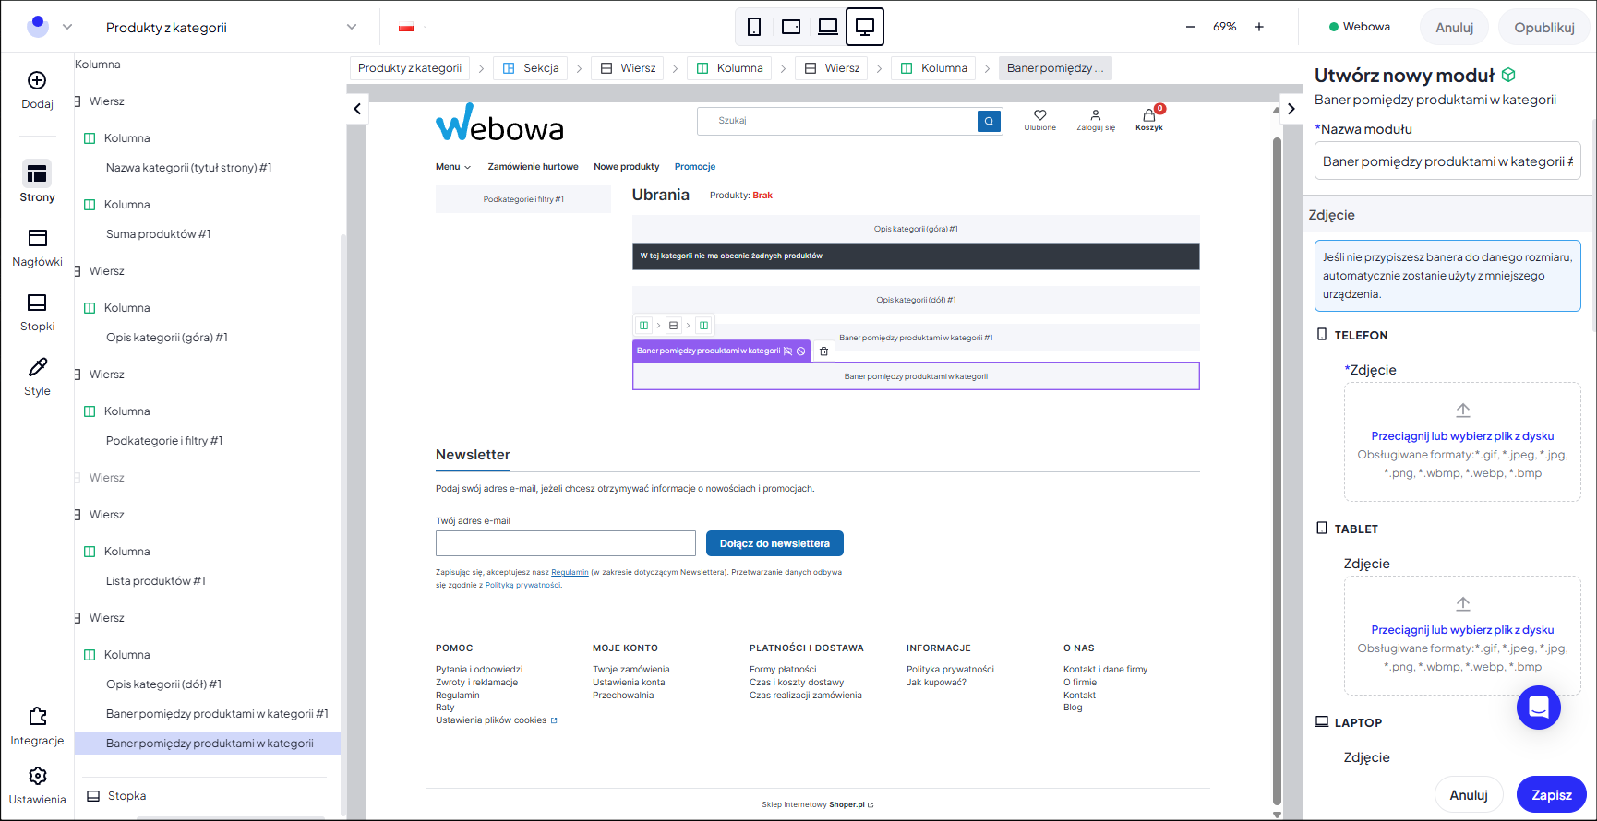
Task: Switch preview to desktop monitor view
Action: click(865, 27)
